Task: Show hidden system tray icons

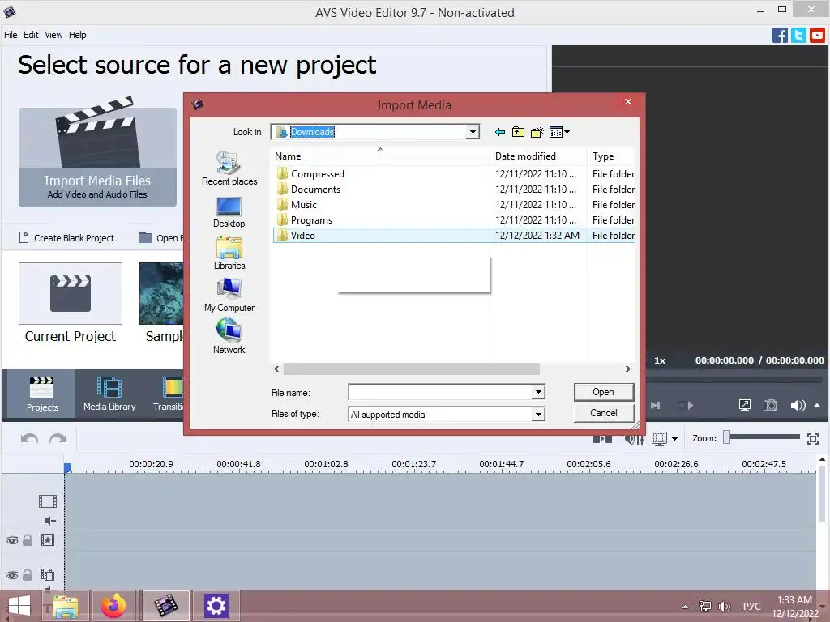Action: point(685,607)
